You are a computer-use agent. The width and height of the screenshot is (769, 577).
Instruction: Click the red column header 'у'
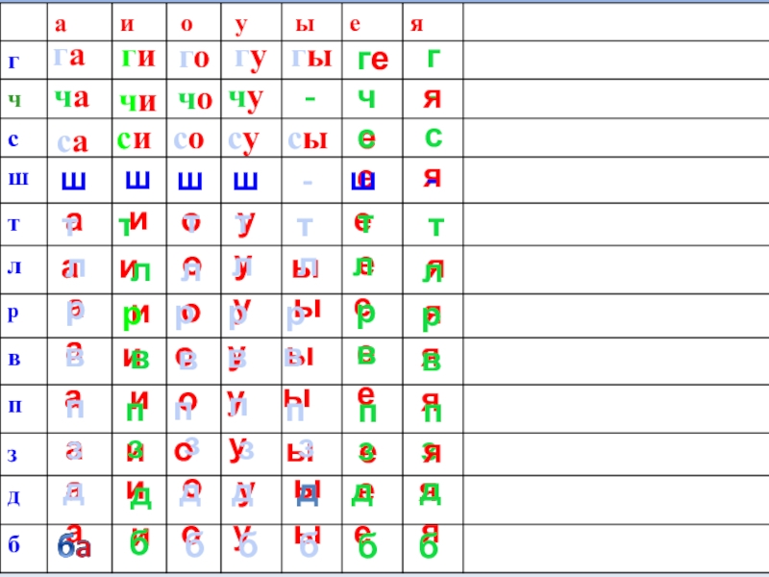(x=241, y=26)
